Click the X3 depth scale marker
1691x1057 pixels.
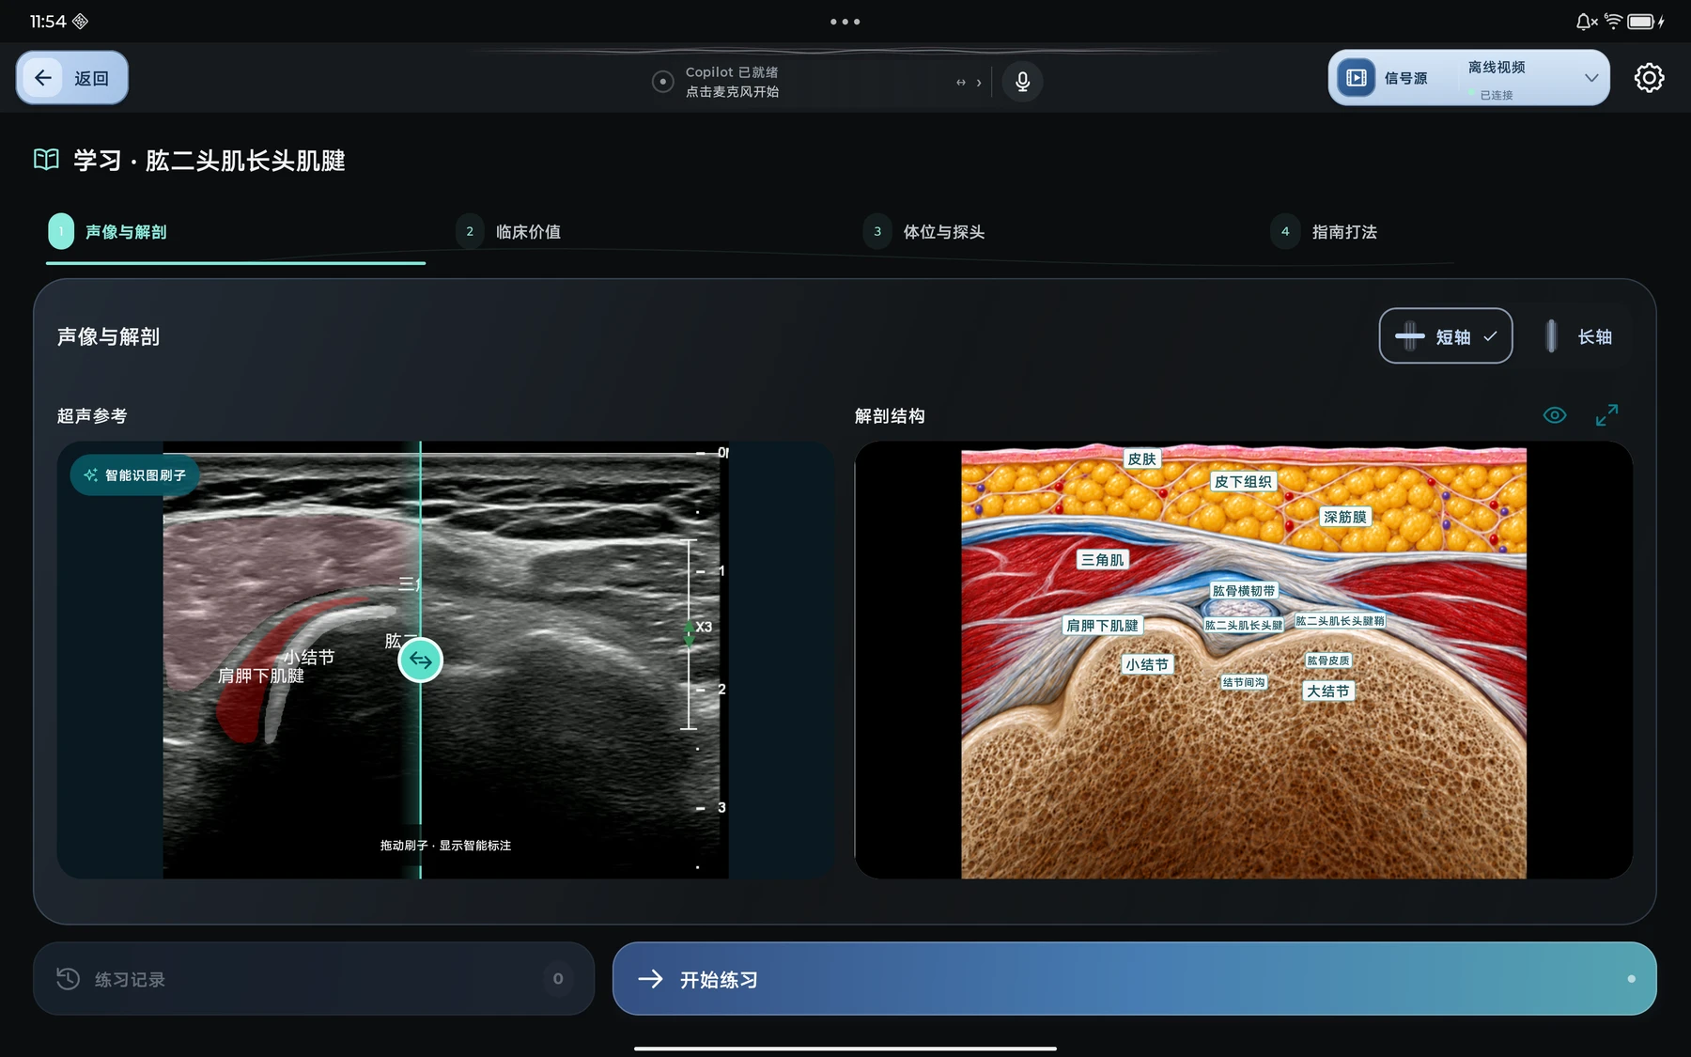click(x=704, y=627)
